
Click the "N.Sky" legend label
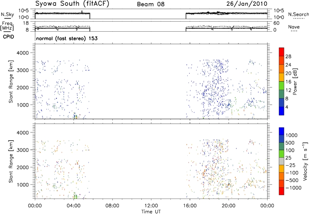(7, 14)
